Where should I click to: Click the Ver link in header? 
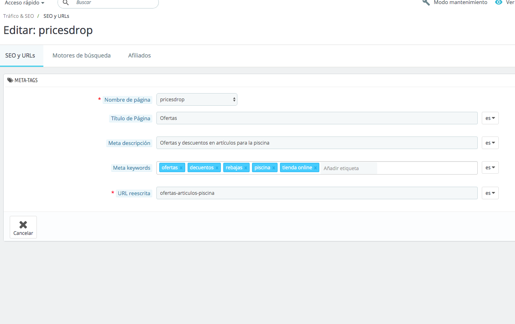coord(510,2)
